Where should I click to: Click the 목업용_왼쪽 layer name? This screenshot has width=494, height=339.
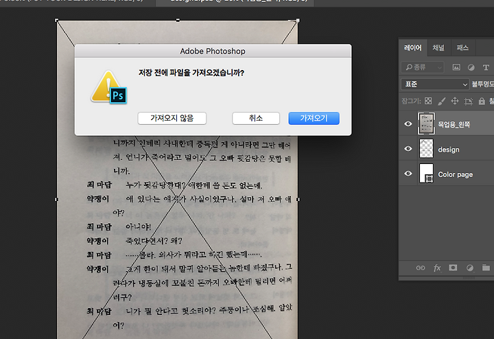[x=454, y=124]
